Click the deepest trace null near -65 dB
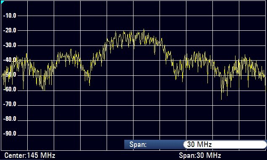267x160 pixels. 221,99
